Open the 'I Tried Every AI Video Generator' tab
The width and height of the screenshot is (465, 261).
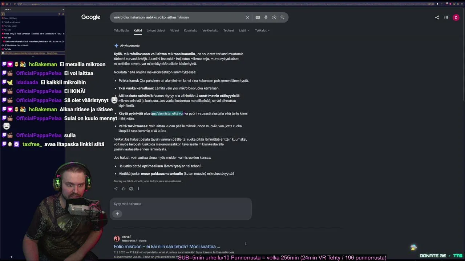pyautogui.click(x=33, y=34)
